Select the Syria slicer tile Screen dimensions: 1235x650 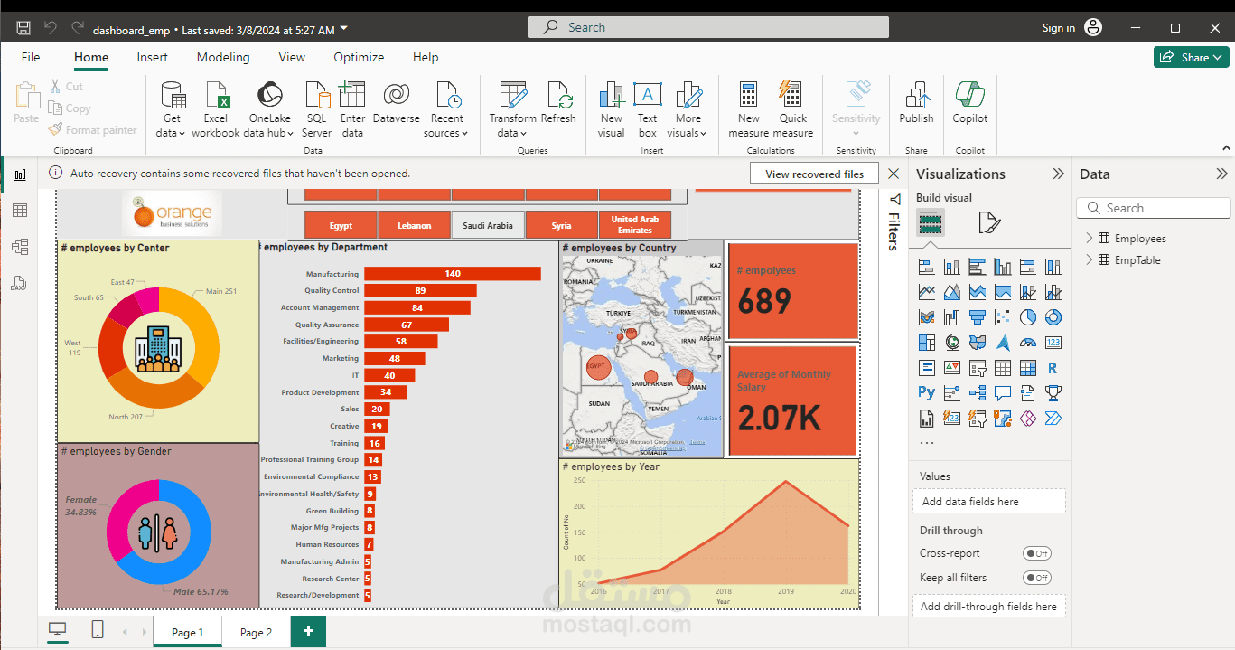tap(561, 225)
